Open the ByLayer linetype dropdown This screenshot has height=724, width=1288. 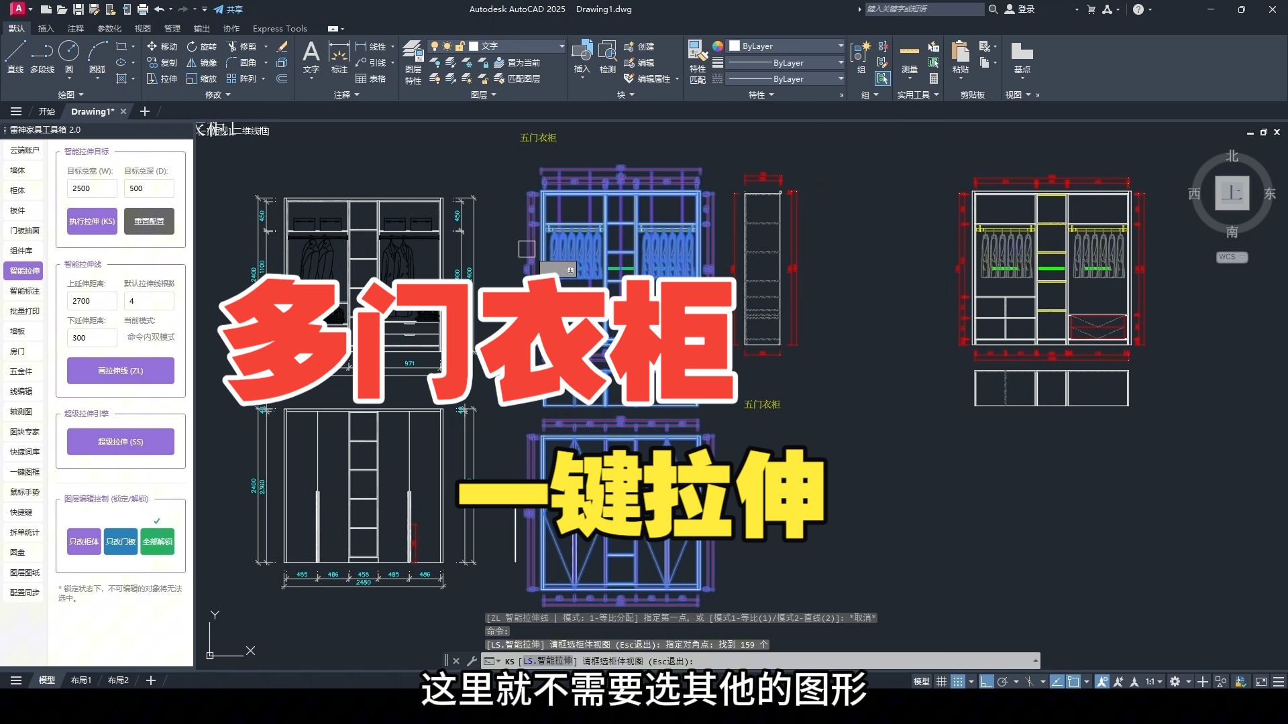[x=786, y=78]
